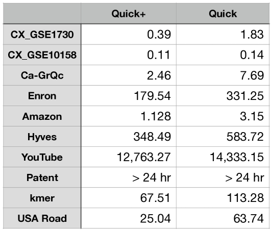The width and height of the screenshot is (271, 231).
Task: Click the CX_GSE1730 row header
Action: pos(42,34)
